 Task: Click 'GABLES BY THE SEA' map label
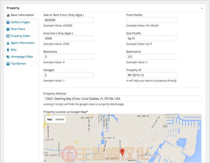170,116
